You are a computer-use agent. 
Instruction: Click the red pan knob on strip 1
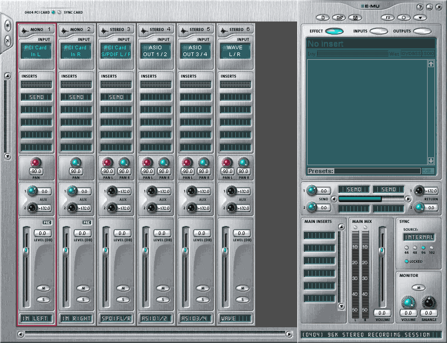coord(36,163)
